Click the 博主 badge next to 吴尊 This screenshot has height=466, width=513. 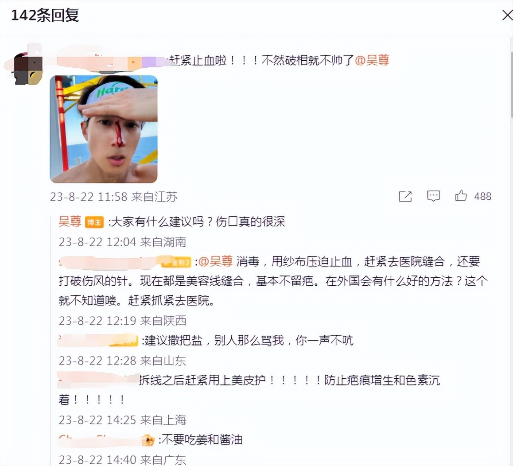(94, 222)
